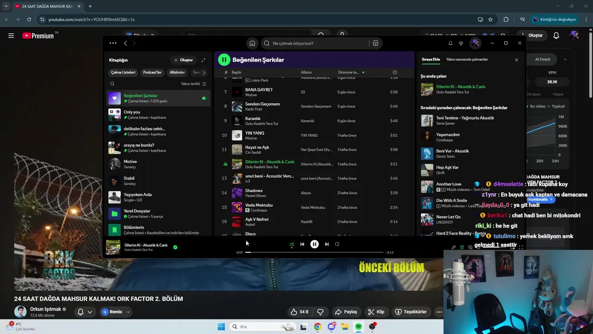The image size is (593, 334).
Task: Pause the Beğenilen Şarkılar playlist with green button
Action: pyautogui.click(x=224, y=59)
